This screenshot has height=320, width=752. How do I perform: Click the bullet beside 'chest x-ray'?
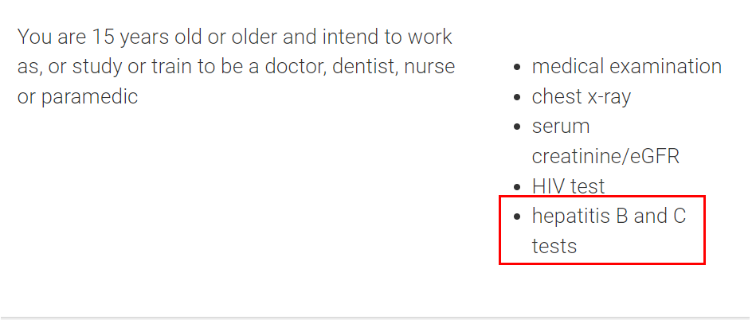516,97
